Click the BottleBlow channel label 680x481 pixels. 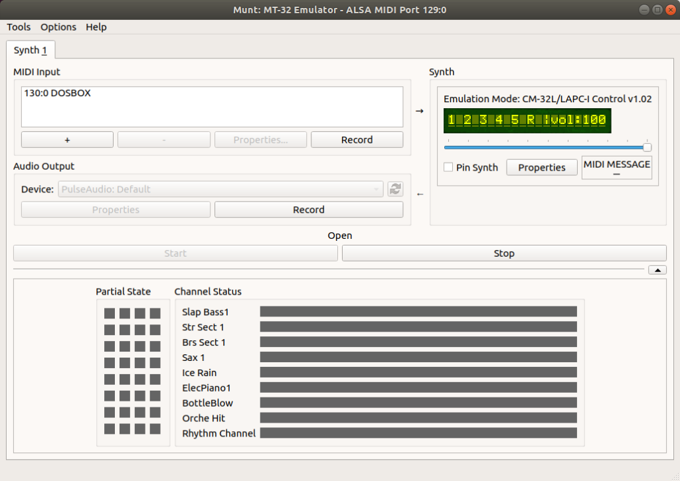pyautogui.click(x=207, y=403)
